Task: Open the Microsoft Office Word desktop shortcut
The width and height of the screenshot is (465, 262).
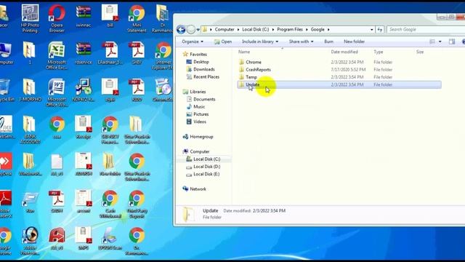Action: (57, 92)
